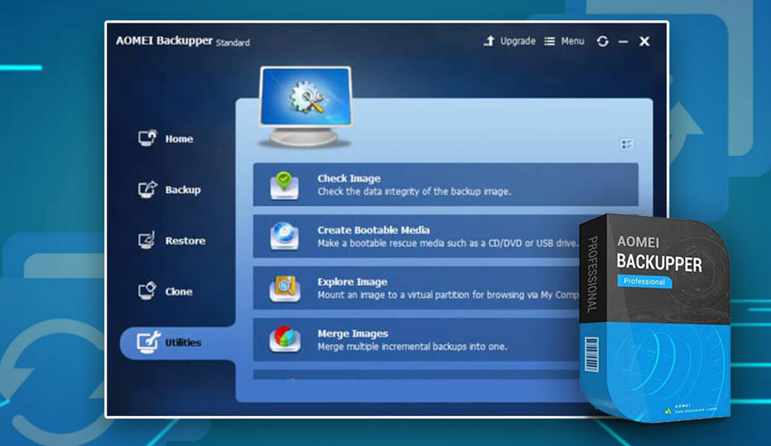Click the AOMEI Backupper Professional product box

655,318
